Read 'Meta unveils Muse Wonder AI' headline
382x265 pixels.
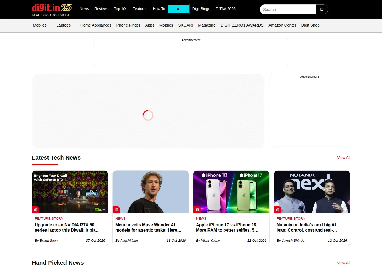[x=148, y=227]
